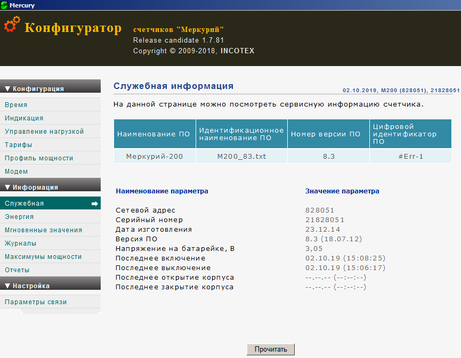Click the meter info link 02.10.2019, M200
This screenshot has height=358, width=461.
tap(401, 91)
